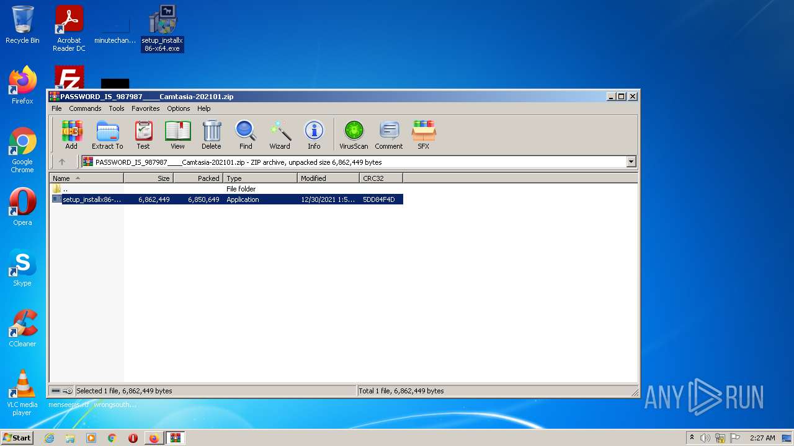Open the Tools menu
The image size is (794, 446).
(117, 108)
